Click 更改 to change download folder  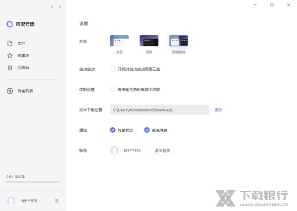click(x=218, y=110)
